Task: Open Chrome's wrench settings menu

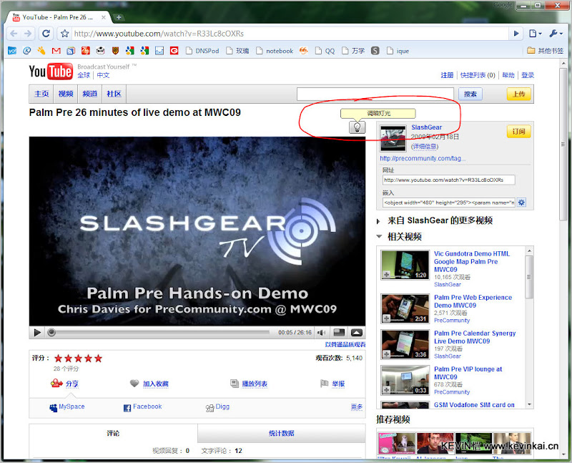Action: (x=556, y=33)
